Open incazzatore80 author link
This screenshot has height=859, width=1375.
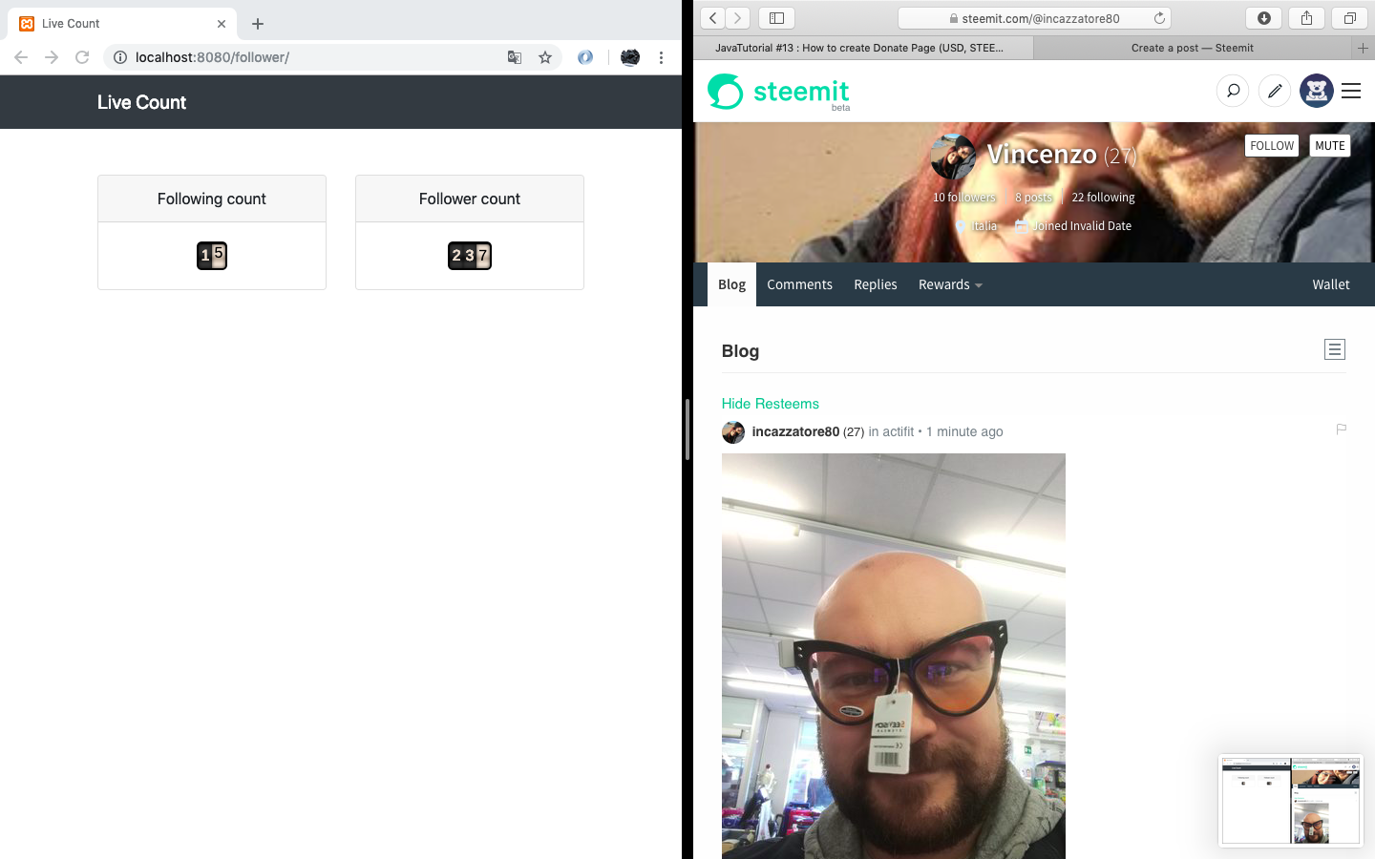pos(795,431)
